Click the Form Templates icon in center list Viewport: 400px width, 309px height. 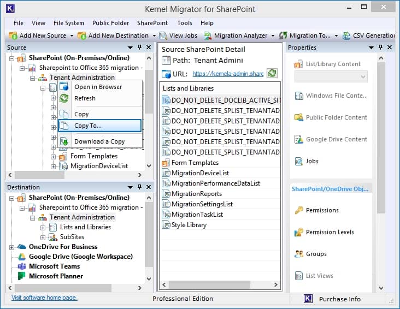166,163
